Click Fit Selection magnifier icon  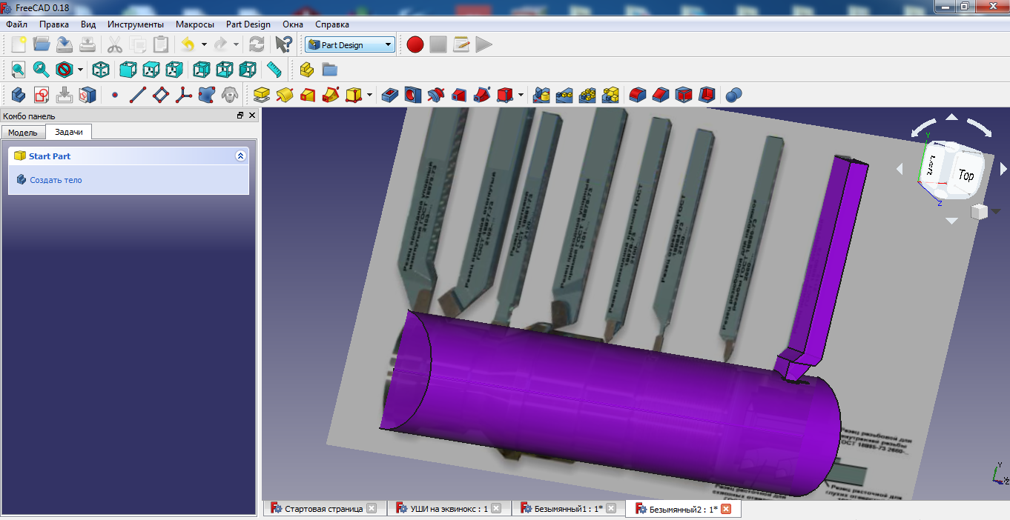coord(42,70)
